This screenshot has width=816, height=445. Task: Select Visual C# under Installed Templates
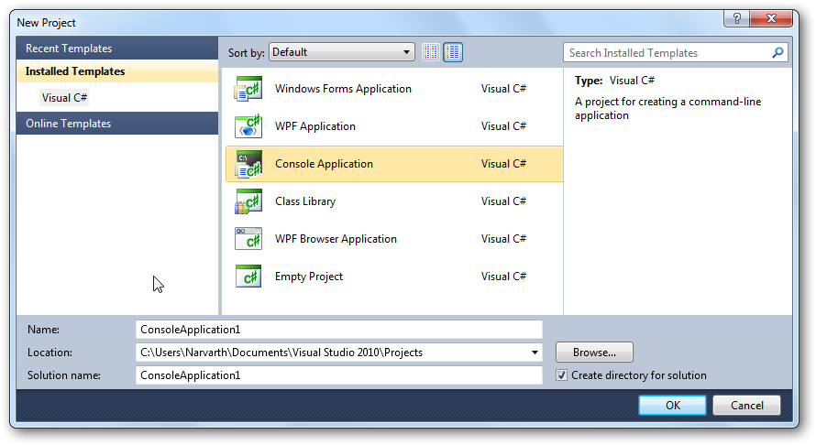(x=65, y=97)
